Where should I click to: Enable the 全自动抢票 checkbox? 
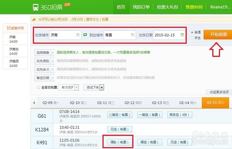pos(38,87)
